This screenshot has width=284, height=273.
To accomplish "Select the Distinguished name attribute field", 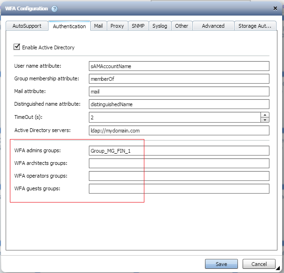I will point(179,104).
